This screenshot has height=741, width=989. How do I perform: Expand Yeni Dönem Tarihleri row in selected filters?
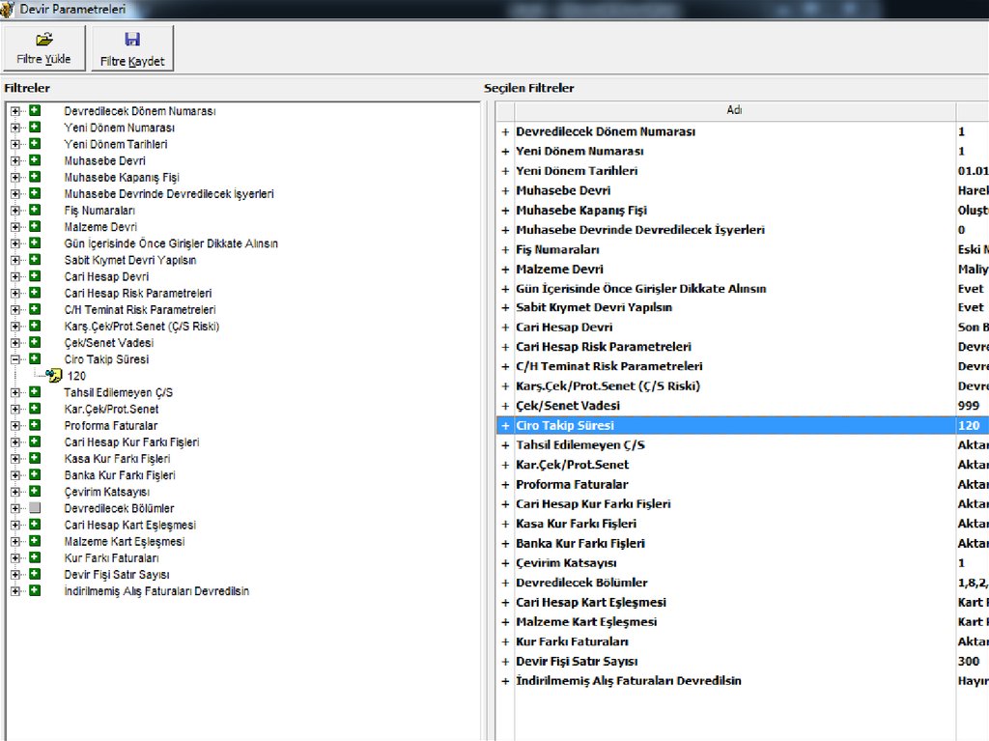point(504,171)
